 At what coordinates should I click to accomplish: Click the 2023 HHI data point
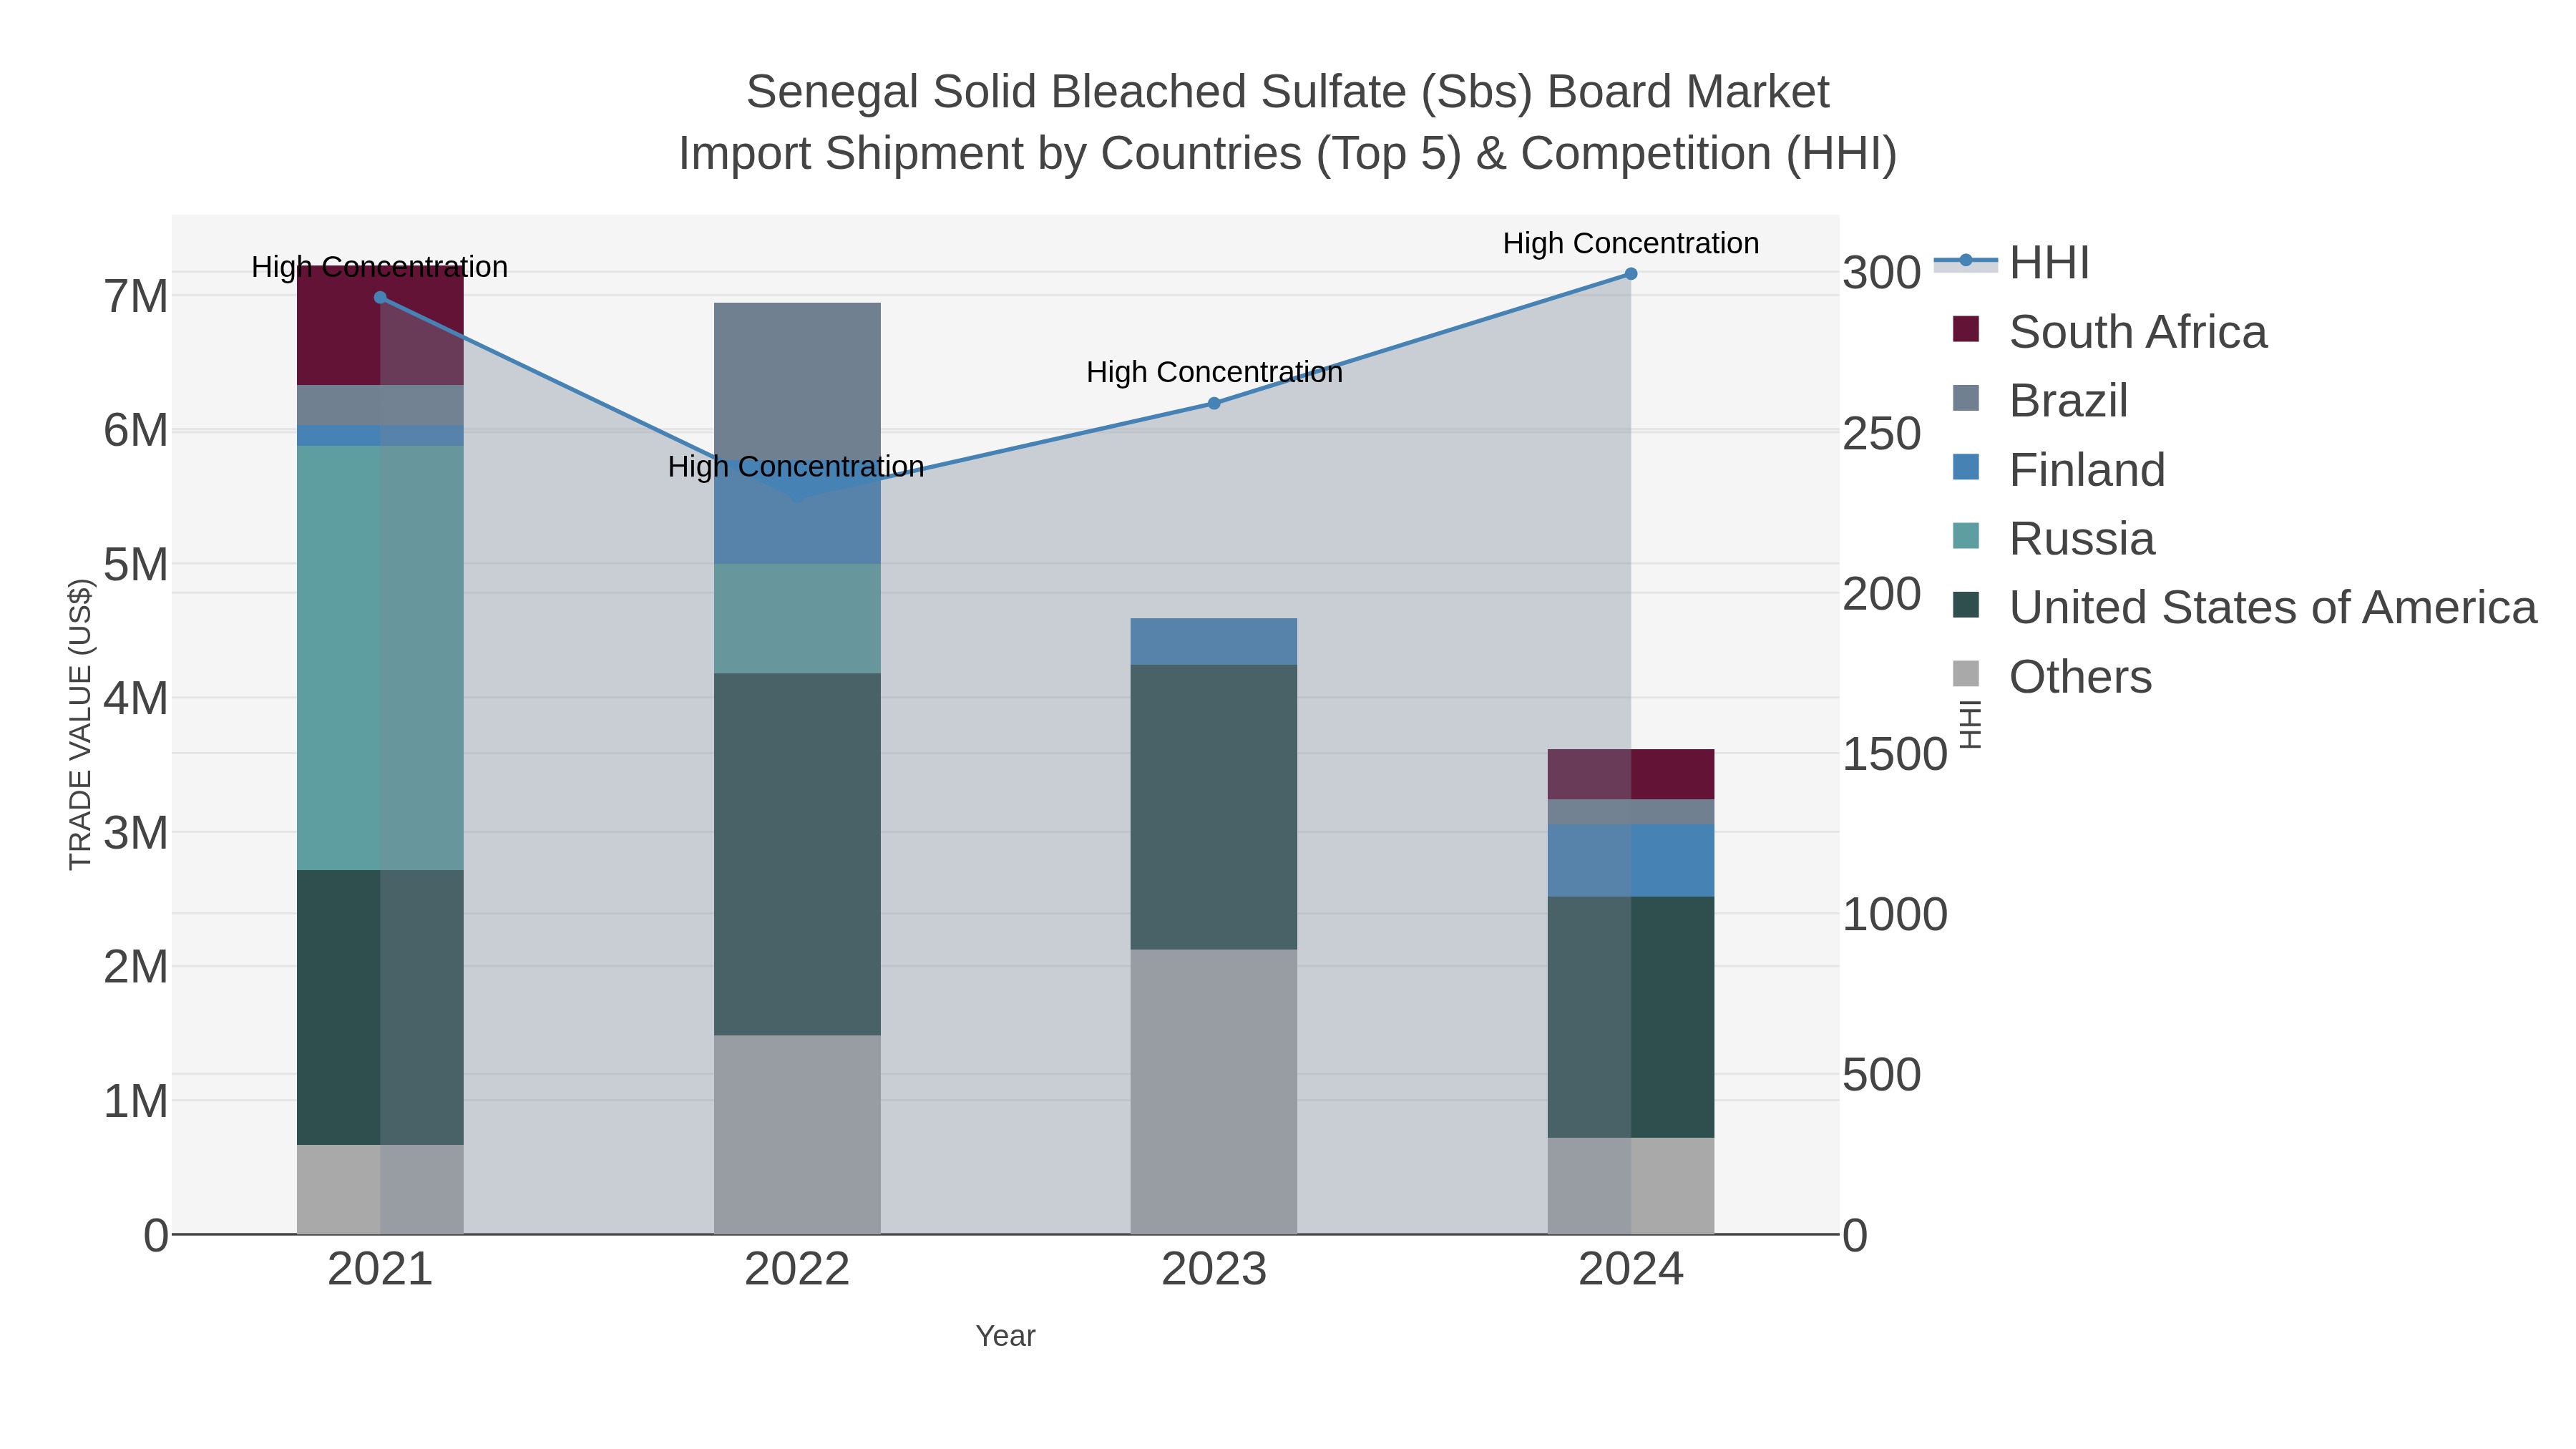tap(1214, 404)
